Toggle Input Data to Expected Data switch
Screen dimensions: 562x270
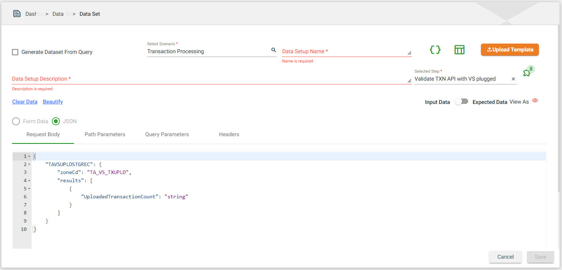[x=461, y=102]
